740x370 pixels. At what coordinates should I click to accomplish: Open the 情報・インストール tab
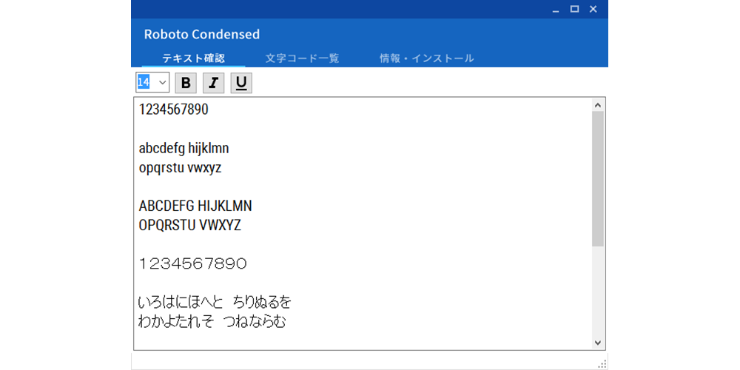(x=427, y=58)
